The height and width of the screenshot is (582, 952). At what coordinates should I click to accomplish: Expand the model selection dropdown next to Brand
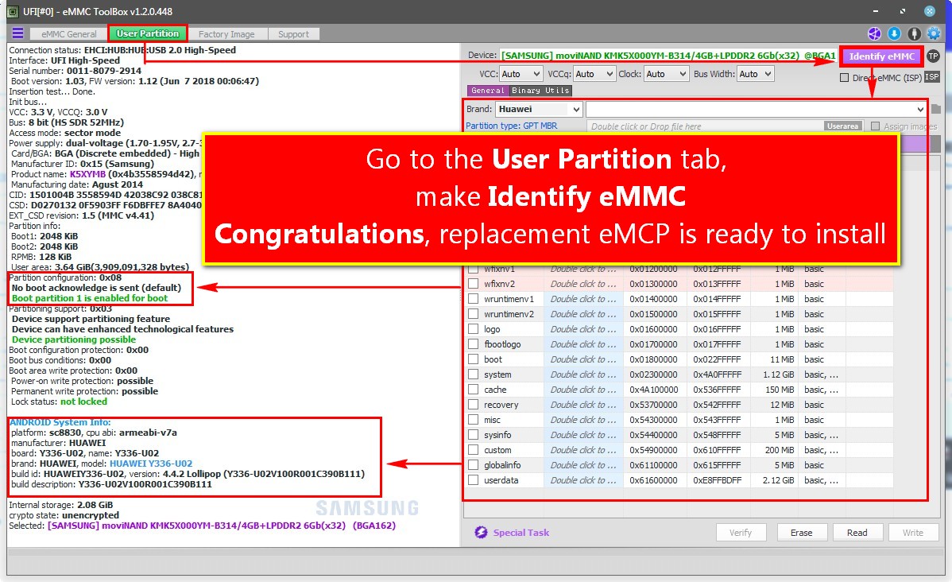tap(756, 110)
